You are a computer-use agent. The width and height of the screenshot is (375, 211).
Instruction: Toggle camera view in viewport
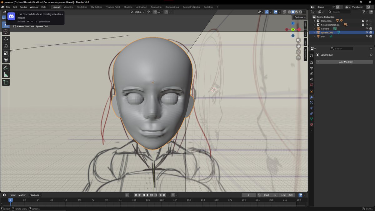[298, 52]
